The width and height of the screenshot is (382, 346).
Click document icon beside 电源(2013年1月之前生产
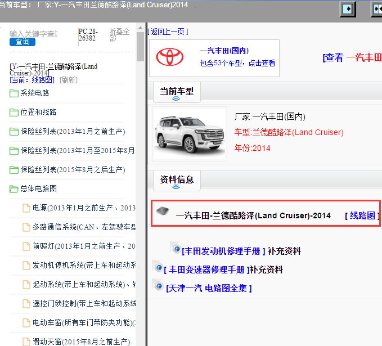(26, 208)
